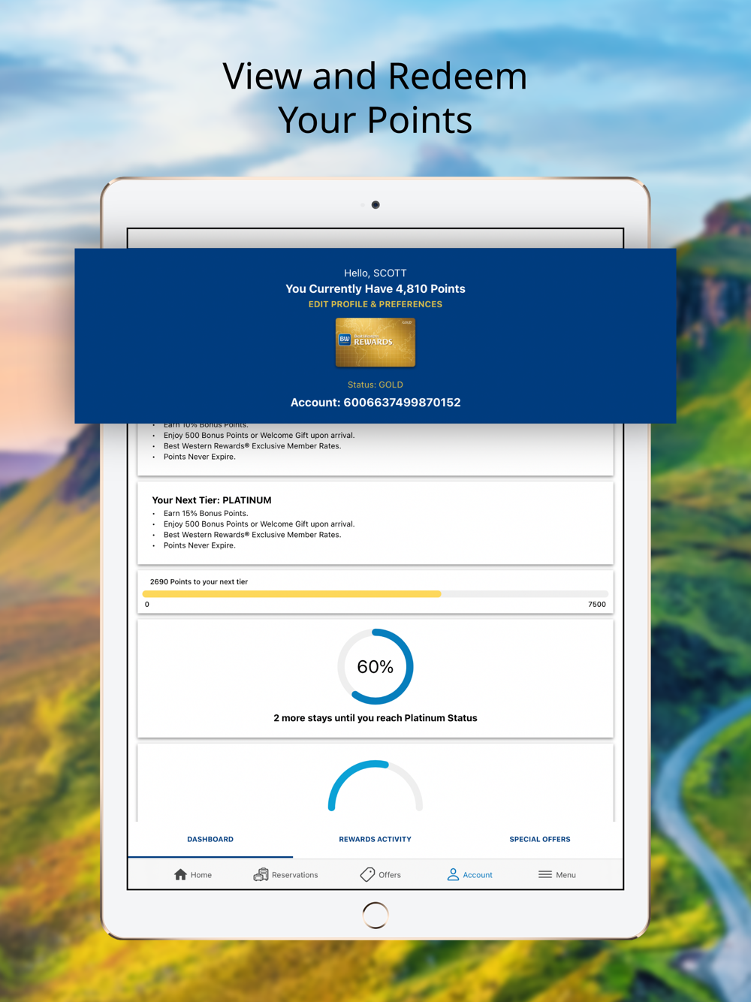Tap the gold Rewards card image

(375, 343)
